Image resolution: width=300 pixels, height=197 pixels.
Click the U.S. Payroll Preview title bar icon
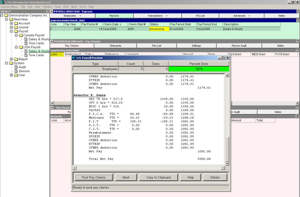tap(74, 58)
